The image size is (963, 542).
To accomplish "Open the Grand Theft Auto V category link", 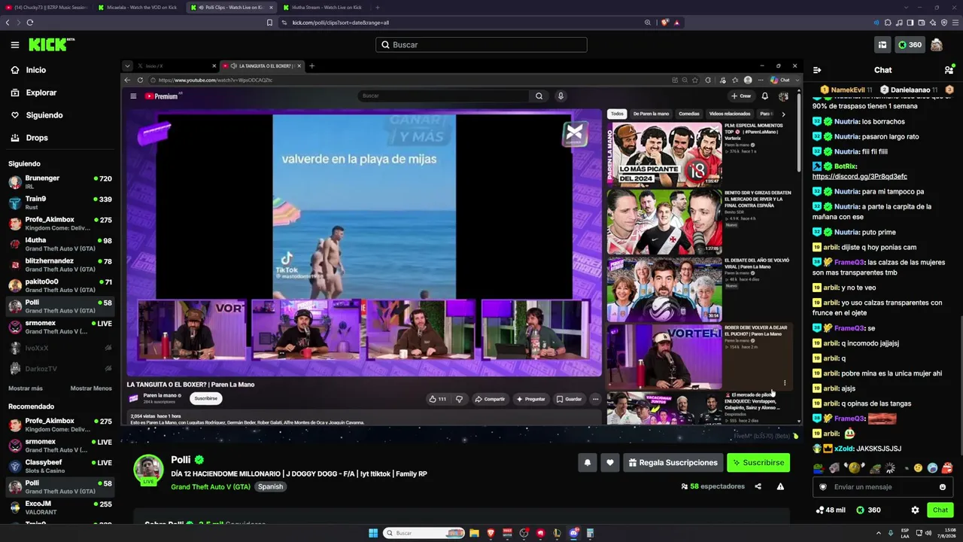I will [x=211, y=487].
